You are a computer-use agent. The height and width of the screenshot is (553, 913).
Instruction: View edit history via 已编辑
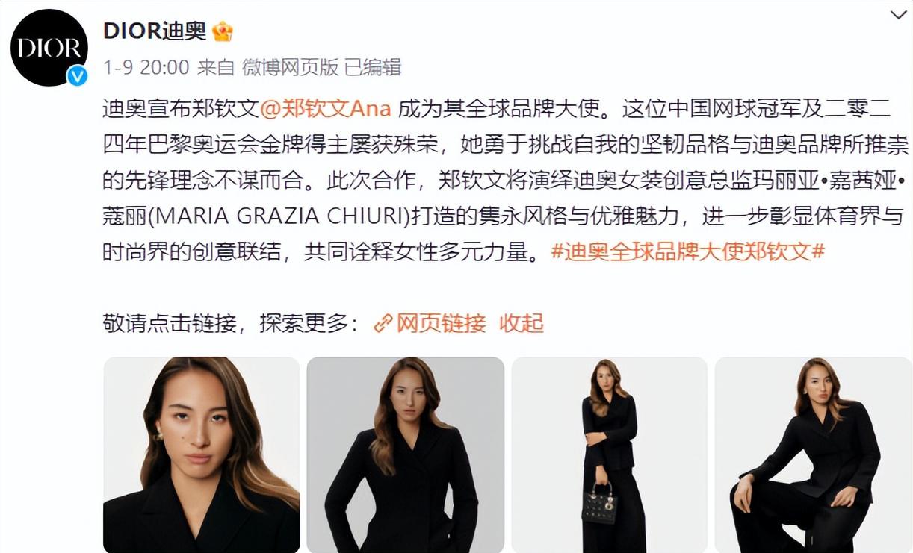pyautogui.click(x=373, y=68)
